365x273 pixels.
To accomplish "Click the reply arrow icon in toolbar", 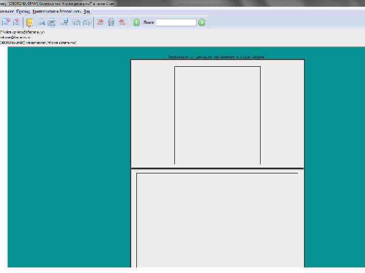I will click(6, 22).
